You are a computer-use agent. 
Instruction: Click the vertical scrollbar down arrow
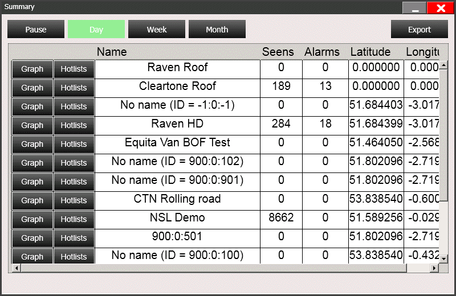pyautogui.click(x=443, y=258)
